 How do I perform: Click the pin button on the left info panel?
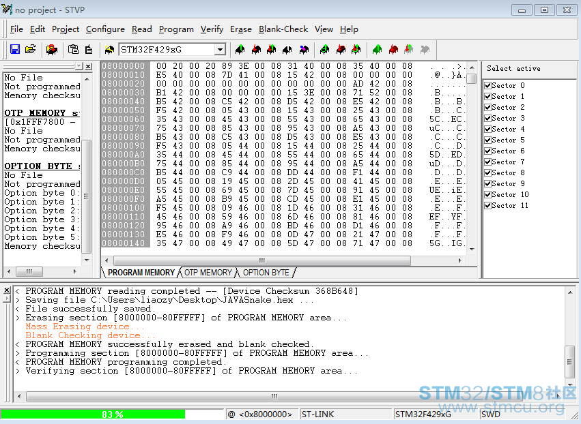coord(79,66)
